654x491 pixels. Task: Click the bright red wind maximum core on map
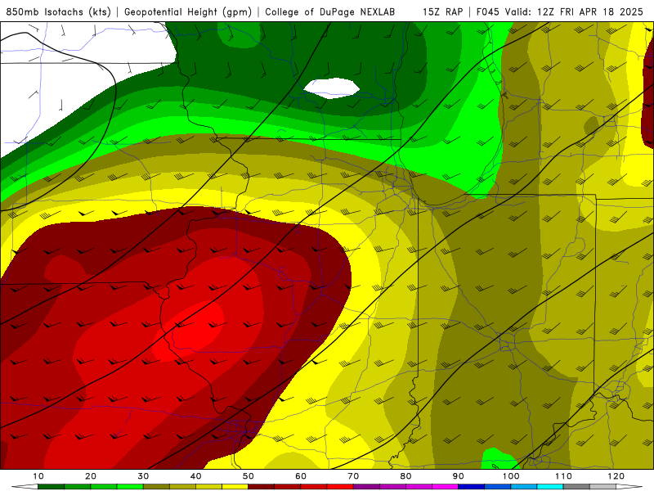pos(190,331)
